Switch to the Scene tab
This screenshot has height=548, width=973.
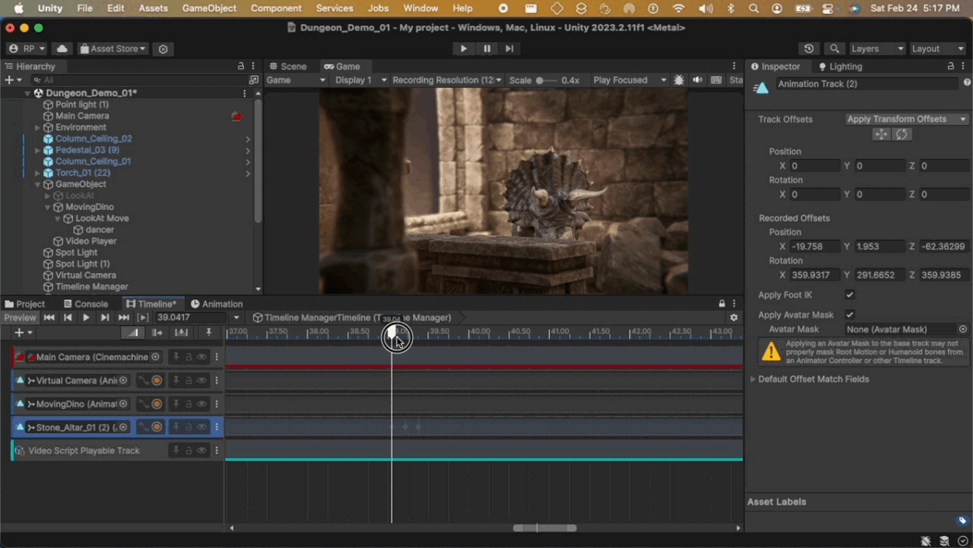coord(289,66)
